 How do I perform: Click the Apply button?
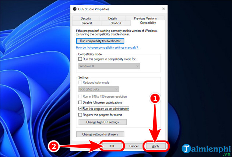point(156,146)
